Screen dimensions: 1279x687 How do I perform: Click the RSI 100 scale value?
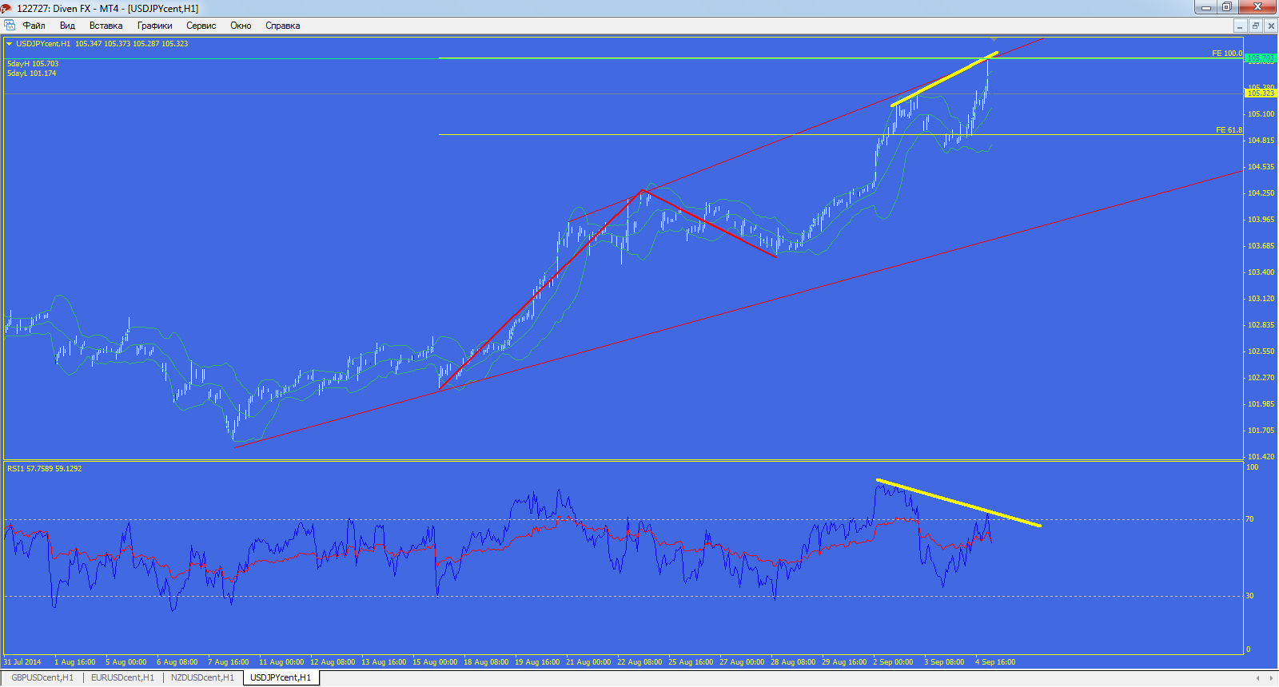(x=1252, y=467)
